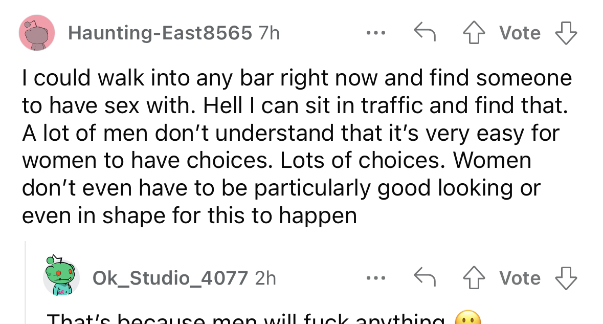Reply to Haunting-East8565's comment

point(425,32)
